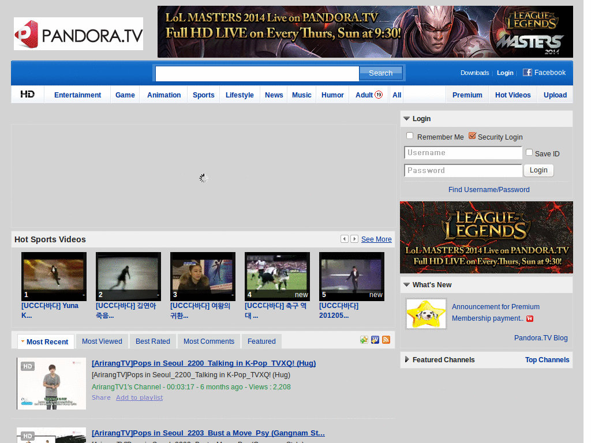591x443 pixels.
Task: Collapse the What's New panel triangle
Action: pyautogui.click(x=406, y=285)
